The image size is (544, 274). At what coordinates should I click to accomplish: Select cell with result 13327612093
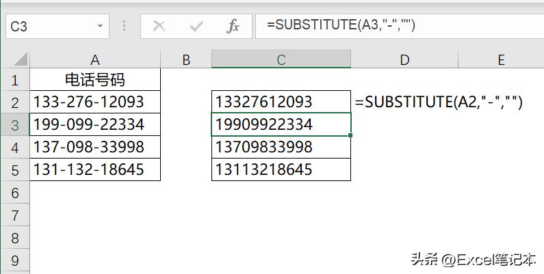(281, 102)
